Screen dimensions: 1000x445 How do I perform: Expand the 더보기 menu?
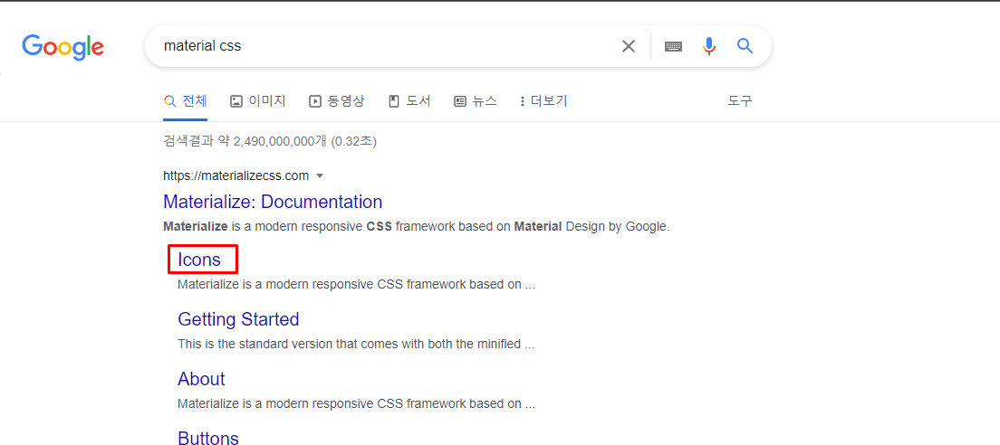pos(543,100)
